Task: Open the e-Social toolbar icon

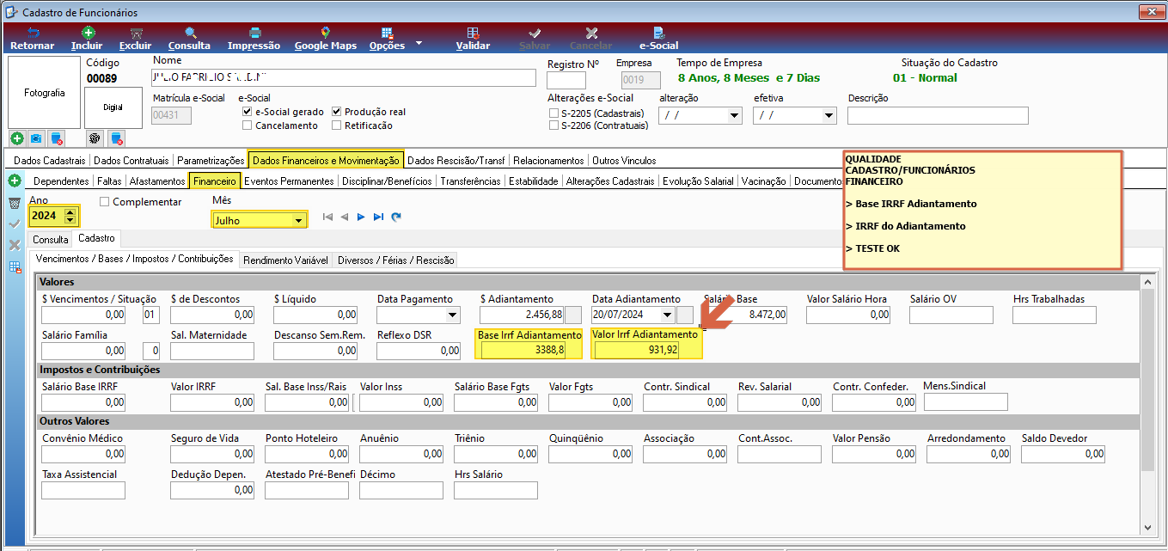Action: (659, 33)
